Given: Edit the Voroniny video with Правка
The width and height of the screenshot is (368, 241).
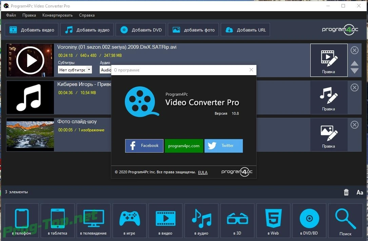Looking at the screenshot, I should 329,60.
